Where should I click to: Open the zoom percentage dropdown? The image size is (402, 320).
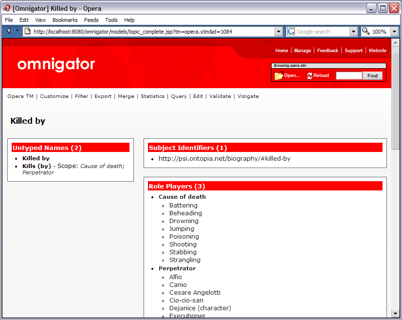pyautogui.click(x=395, y=31)
